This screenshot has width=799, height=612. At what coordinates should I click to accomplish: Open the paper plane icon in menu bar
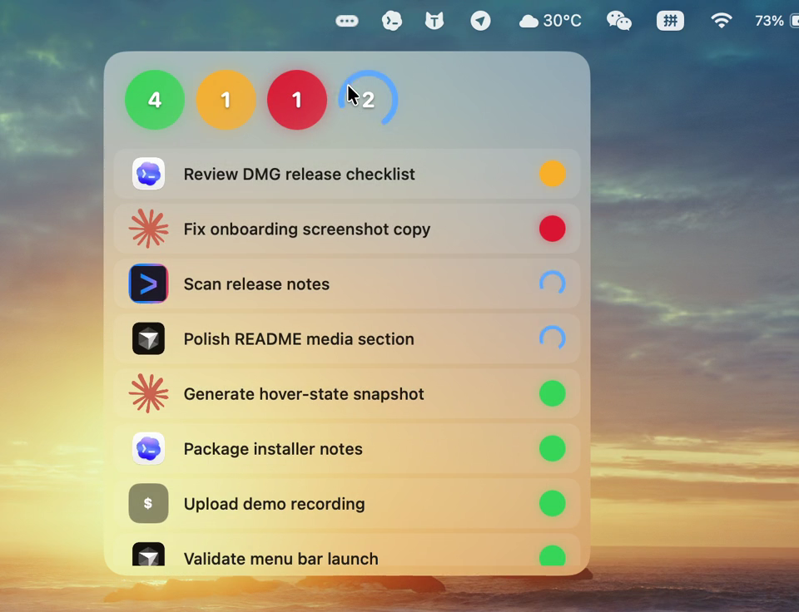480,21
